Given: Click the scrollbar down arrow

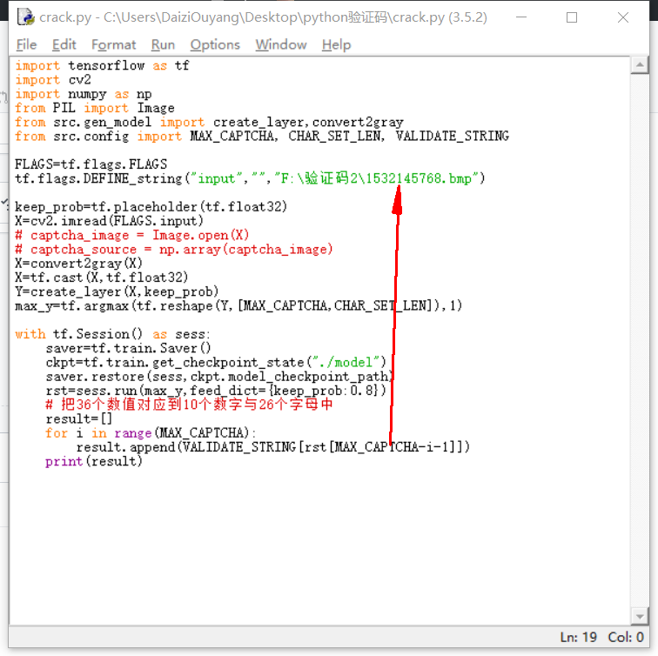Looking at the screenshot, I should point(640,616).
